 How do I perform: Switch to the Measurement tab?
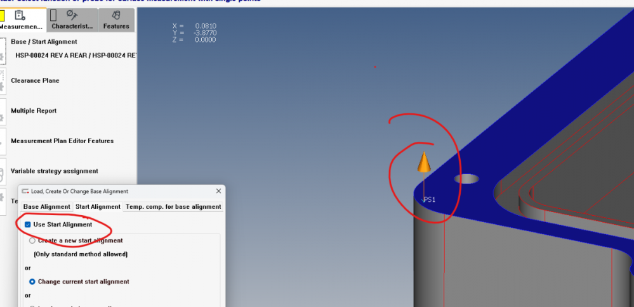tap(22, 20)
